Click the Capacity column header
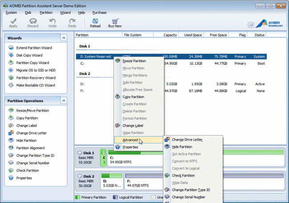 pos(170,35)
